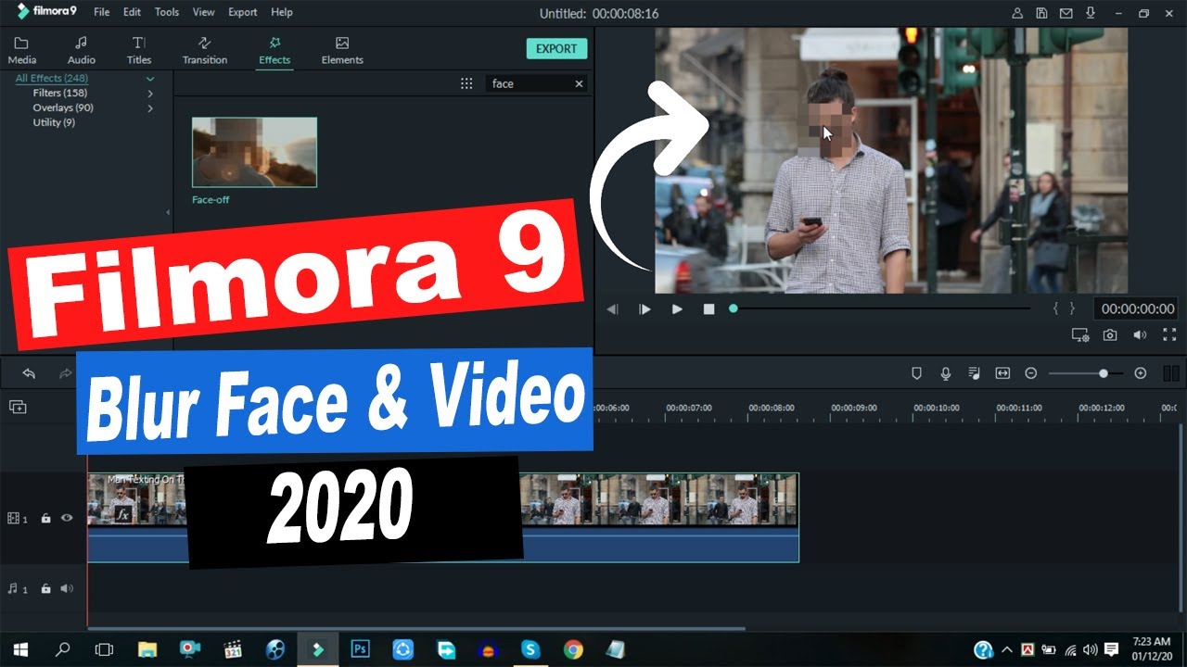This screenshot has width=1187, height=667.
Task: Hide video track 1 with the eye icon
Action: pos(67,518)
